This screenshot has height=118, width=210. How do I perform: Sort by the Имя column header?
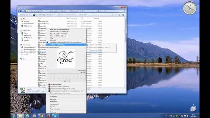pos(39,18)
